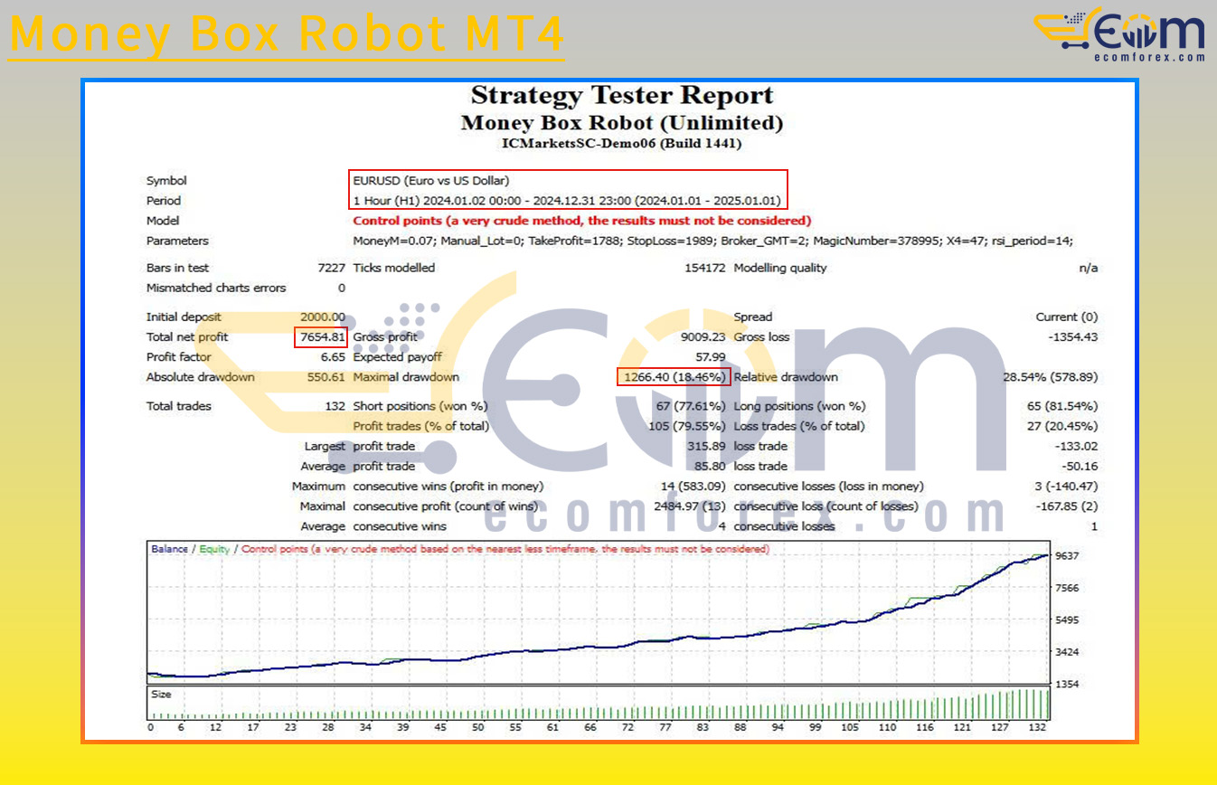This screenshot has height=785, width=1217.
Task: Click the maximal consecutive loss value -167.85 (2)
Action: (1067, 506)
